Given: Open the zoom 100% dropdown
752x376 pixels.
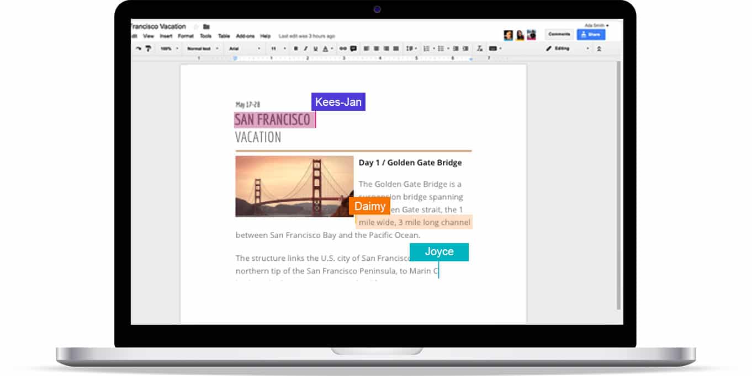Looking at the screenshot, I should pos(169,49).
